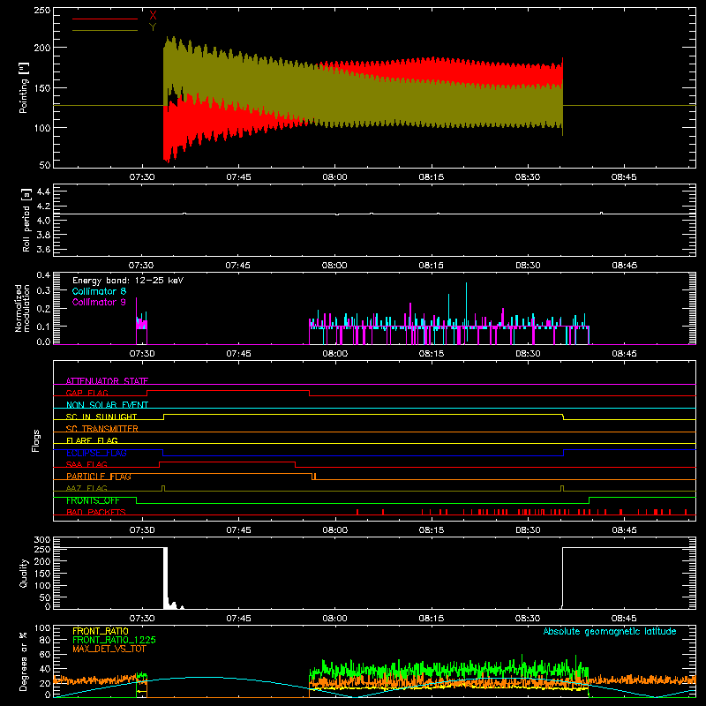
Task: Click '07:30' time label under Pointing plot
Action: click(142, 177)
